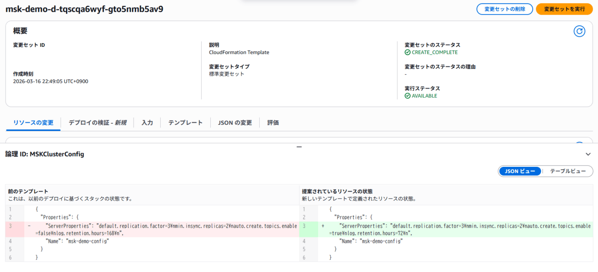Click the green check icon beside AVAILABLE

click(x=407, y=96)
